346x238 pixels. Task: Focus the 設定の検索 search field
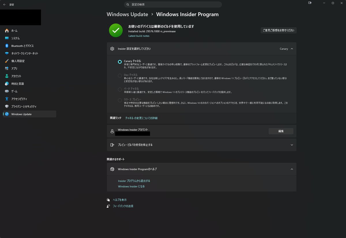[173, 5]
